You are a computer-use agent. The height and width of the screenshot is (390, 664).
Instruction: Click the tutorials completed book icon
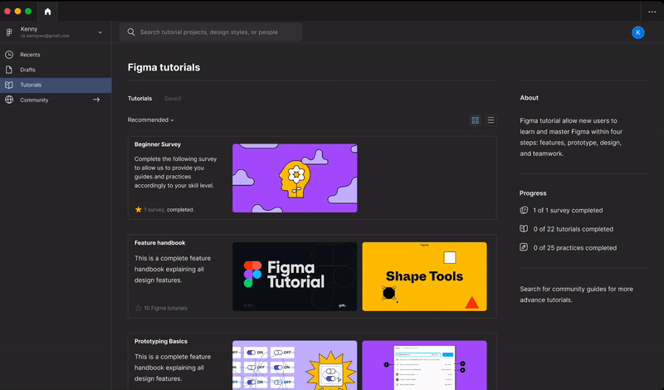pos(524,229)
